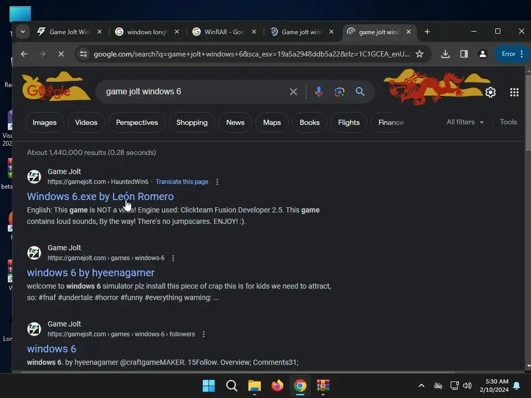Switch to the Game Jolt Win tab
This screenshot has width=531, height=398.
point(70,32)
